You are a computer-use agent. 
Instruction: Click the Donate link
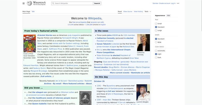click(x=155, y=3)
